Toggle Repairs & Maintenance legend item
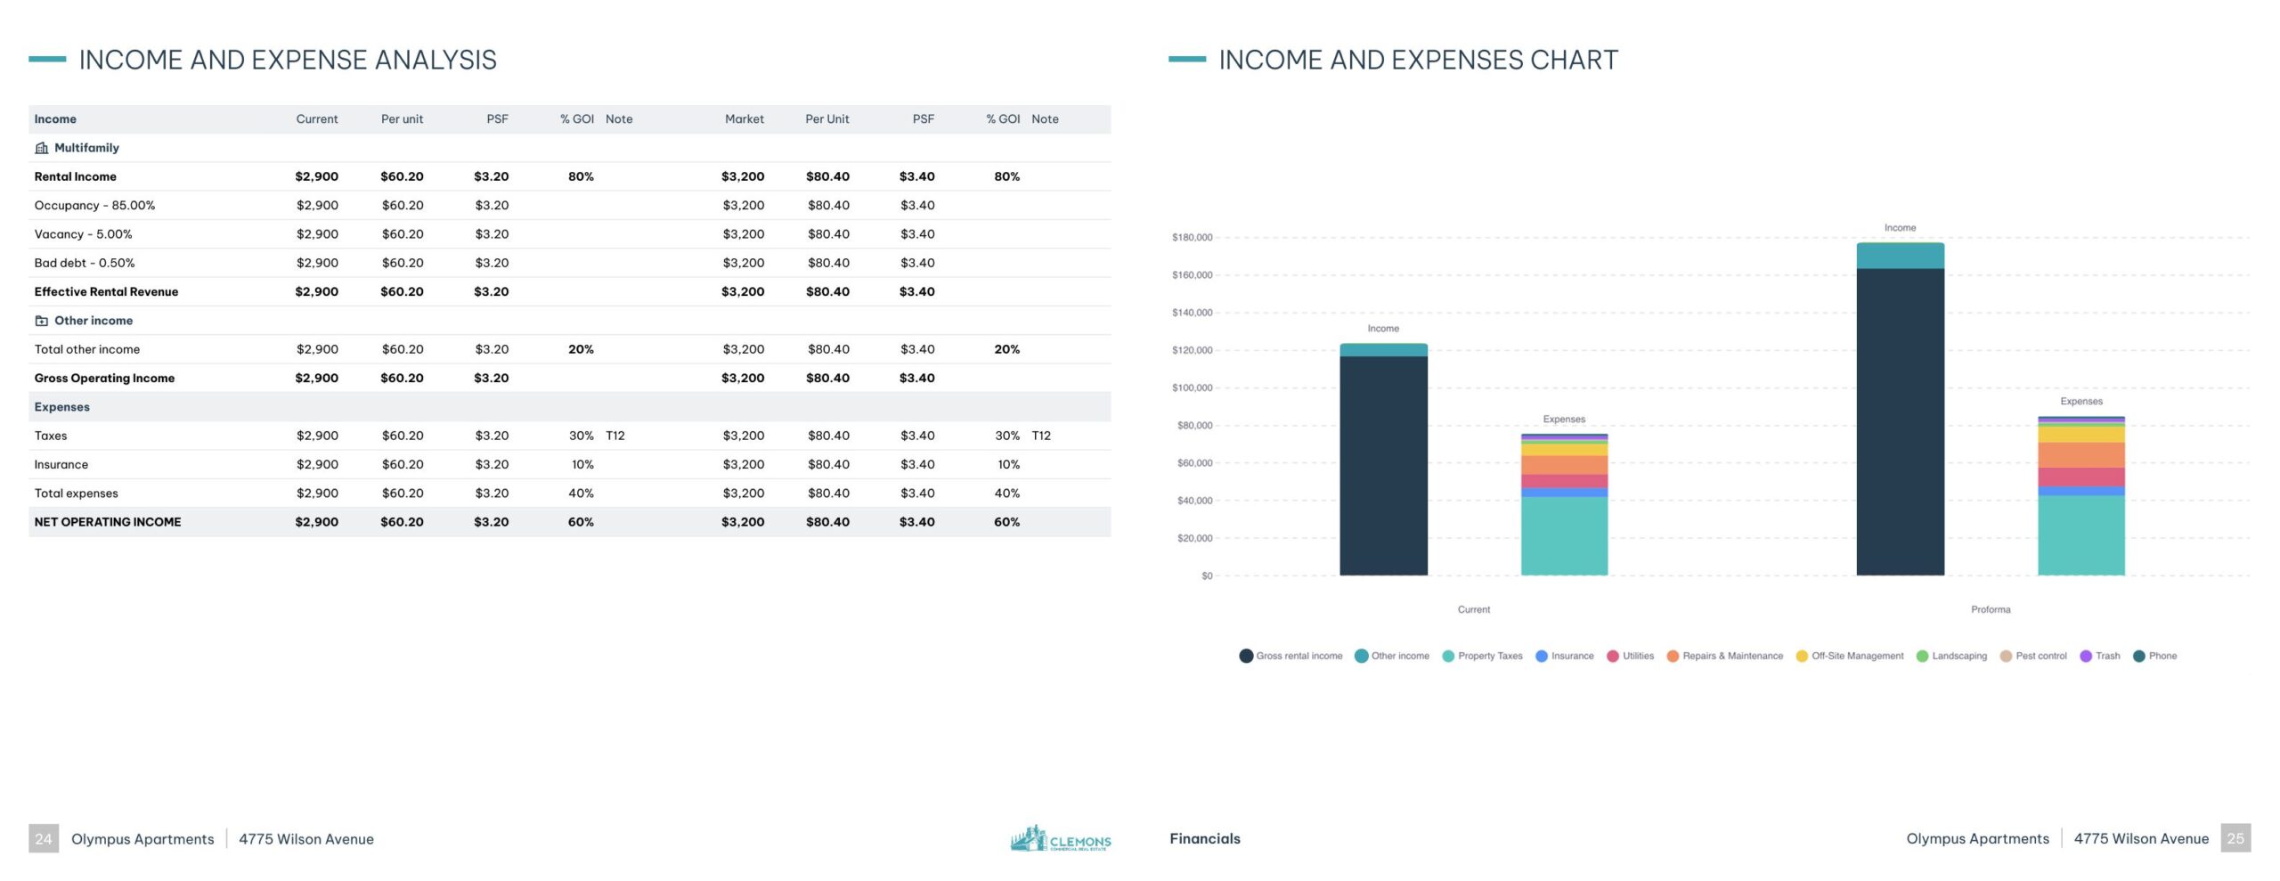2280x881 pixels. (1724, 657)
